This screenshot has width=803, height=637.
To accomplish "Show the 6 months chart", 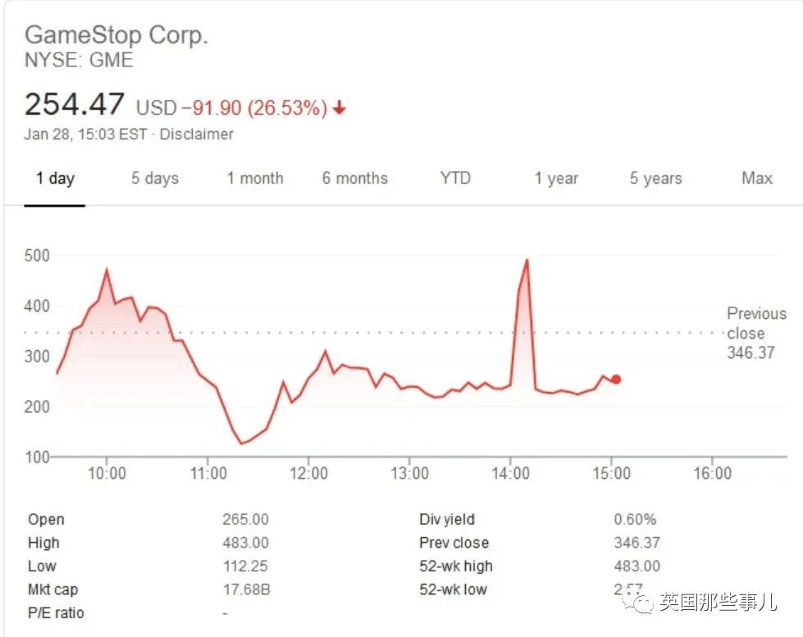I will pyautogui.click(x=355, y=178).
